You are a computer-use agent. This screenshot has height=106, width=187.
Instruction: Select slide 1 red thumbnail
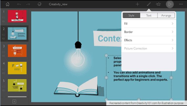[x=17, y=16]
